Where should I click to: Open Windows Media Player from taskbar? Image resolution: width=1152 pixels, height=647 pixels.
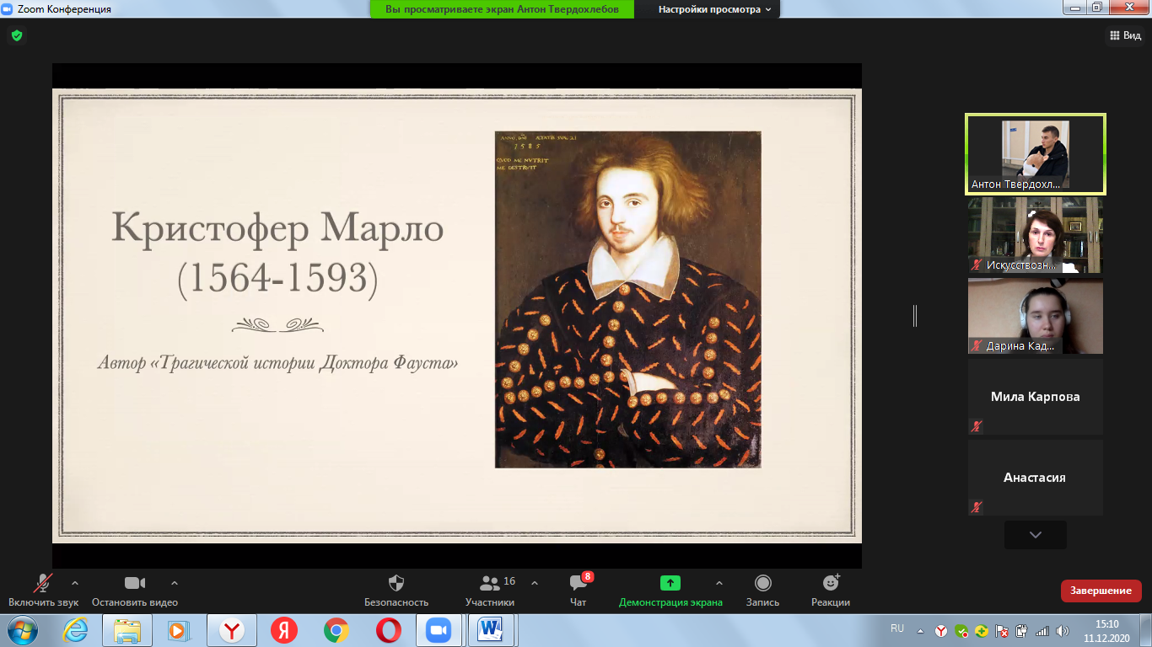(179, 630)
